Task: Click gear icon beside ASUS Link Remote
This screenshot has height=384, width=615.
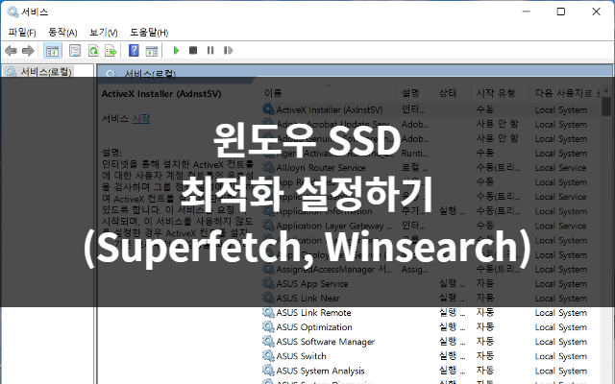Action: click(x=268, y=312)
